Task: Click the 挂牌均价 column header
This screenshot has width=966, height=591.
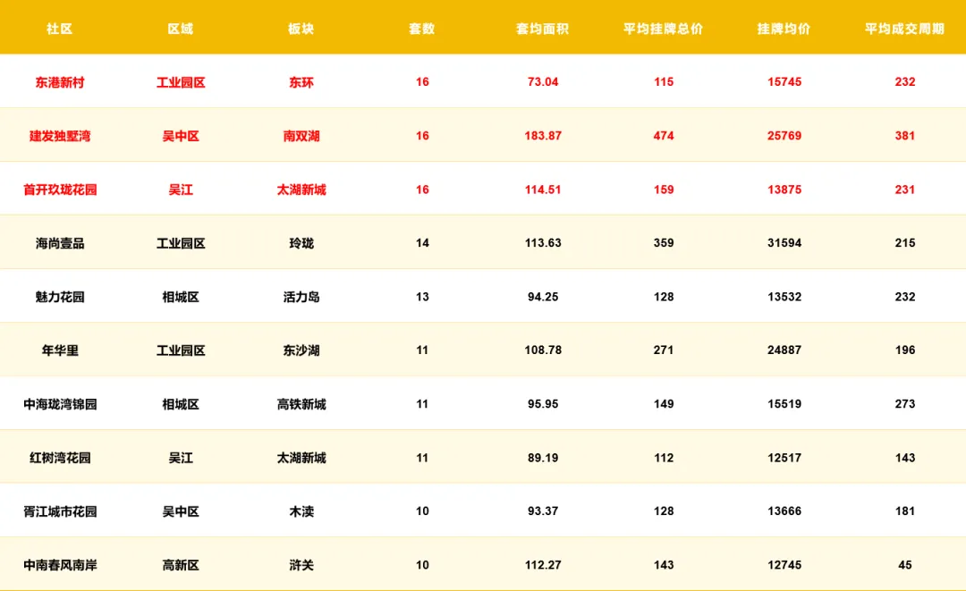Action: click(x=784, y=29)
